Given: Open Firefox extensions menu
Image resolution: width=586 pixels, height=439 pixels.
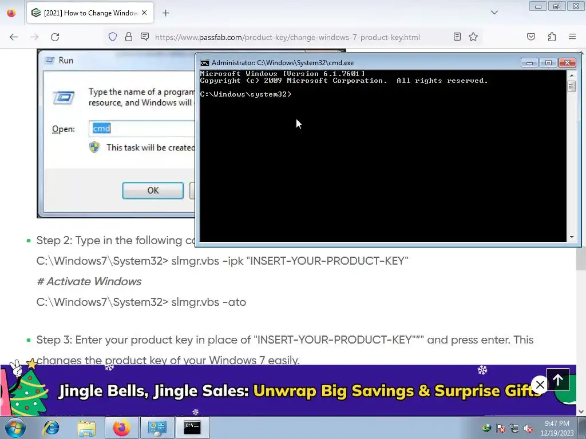Looking at the screenshot, I should (x=552, y=37).
